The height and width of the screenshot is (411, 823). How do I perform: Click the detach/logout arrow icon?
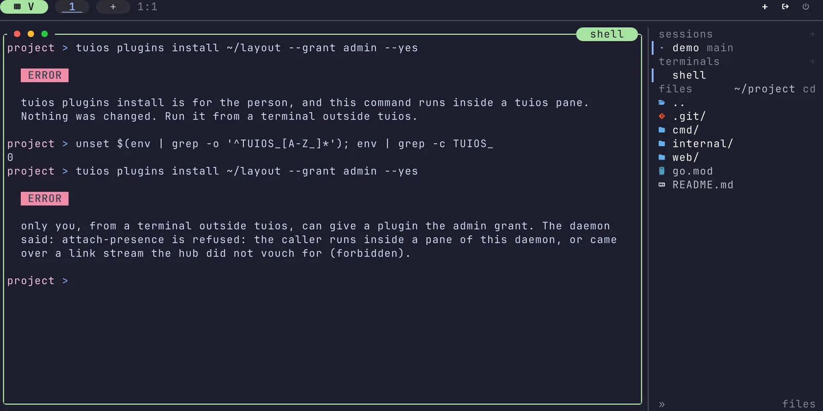785,7
